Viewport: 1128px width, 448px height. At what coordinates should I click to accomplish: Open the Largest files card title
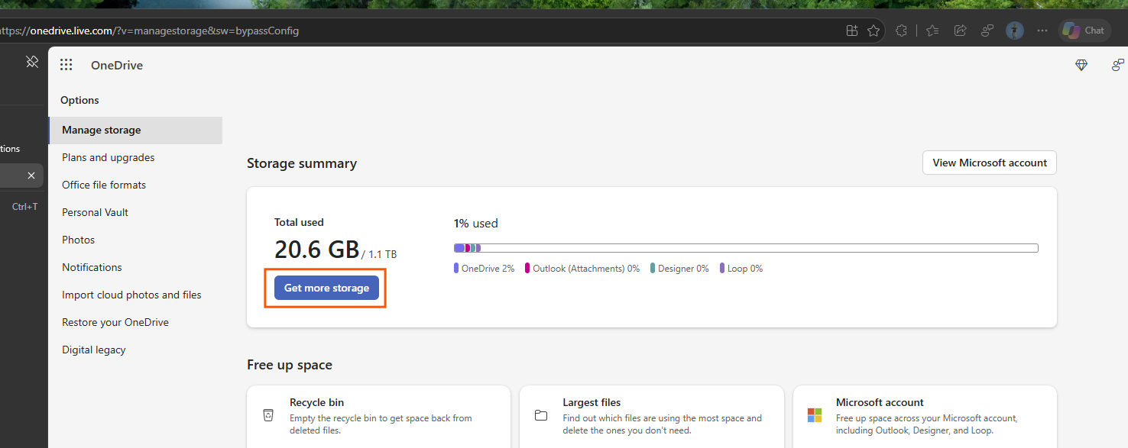pyautogui.click(x=592, y=402)
